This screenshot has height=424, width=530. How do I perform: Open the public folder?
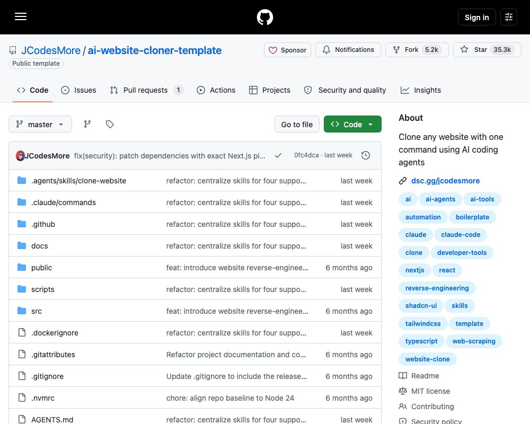(x=41, y=268)
